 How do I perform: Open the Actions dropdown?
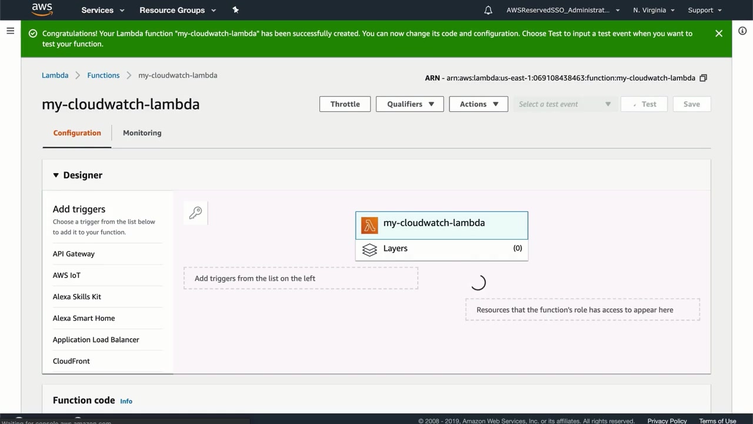479,104
